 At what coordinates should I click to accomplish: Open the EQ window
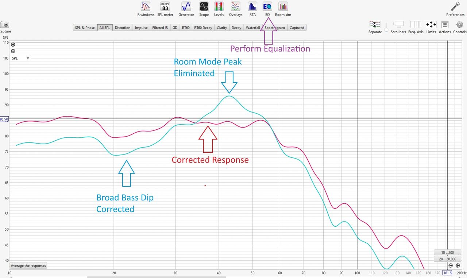[x=267, y=9]
